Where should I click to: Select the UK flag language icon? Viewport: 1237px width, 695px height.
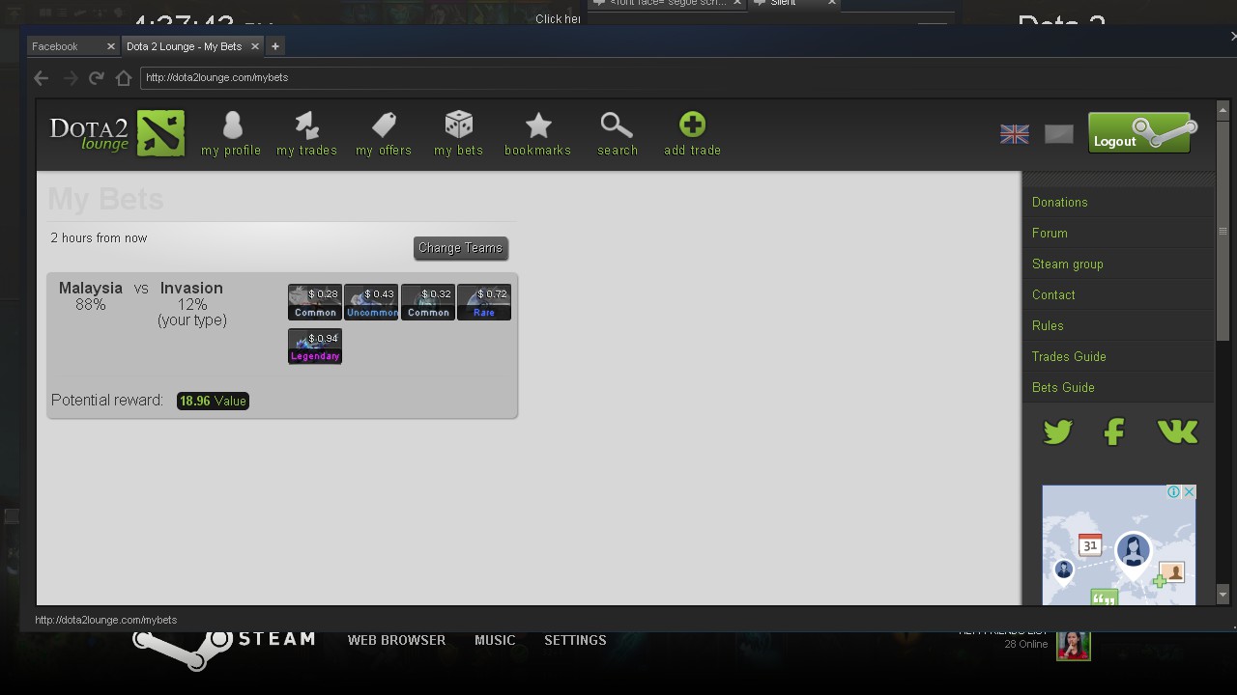1015,134
